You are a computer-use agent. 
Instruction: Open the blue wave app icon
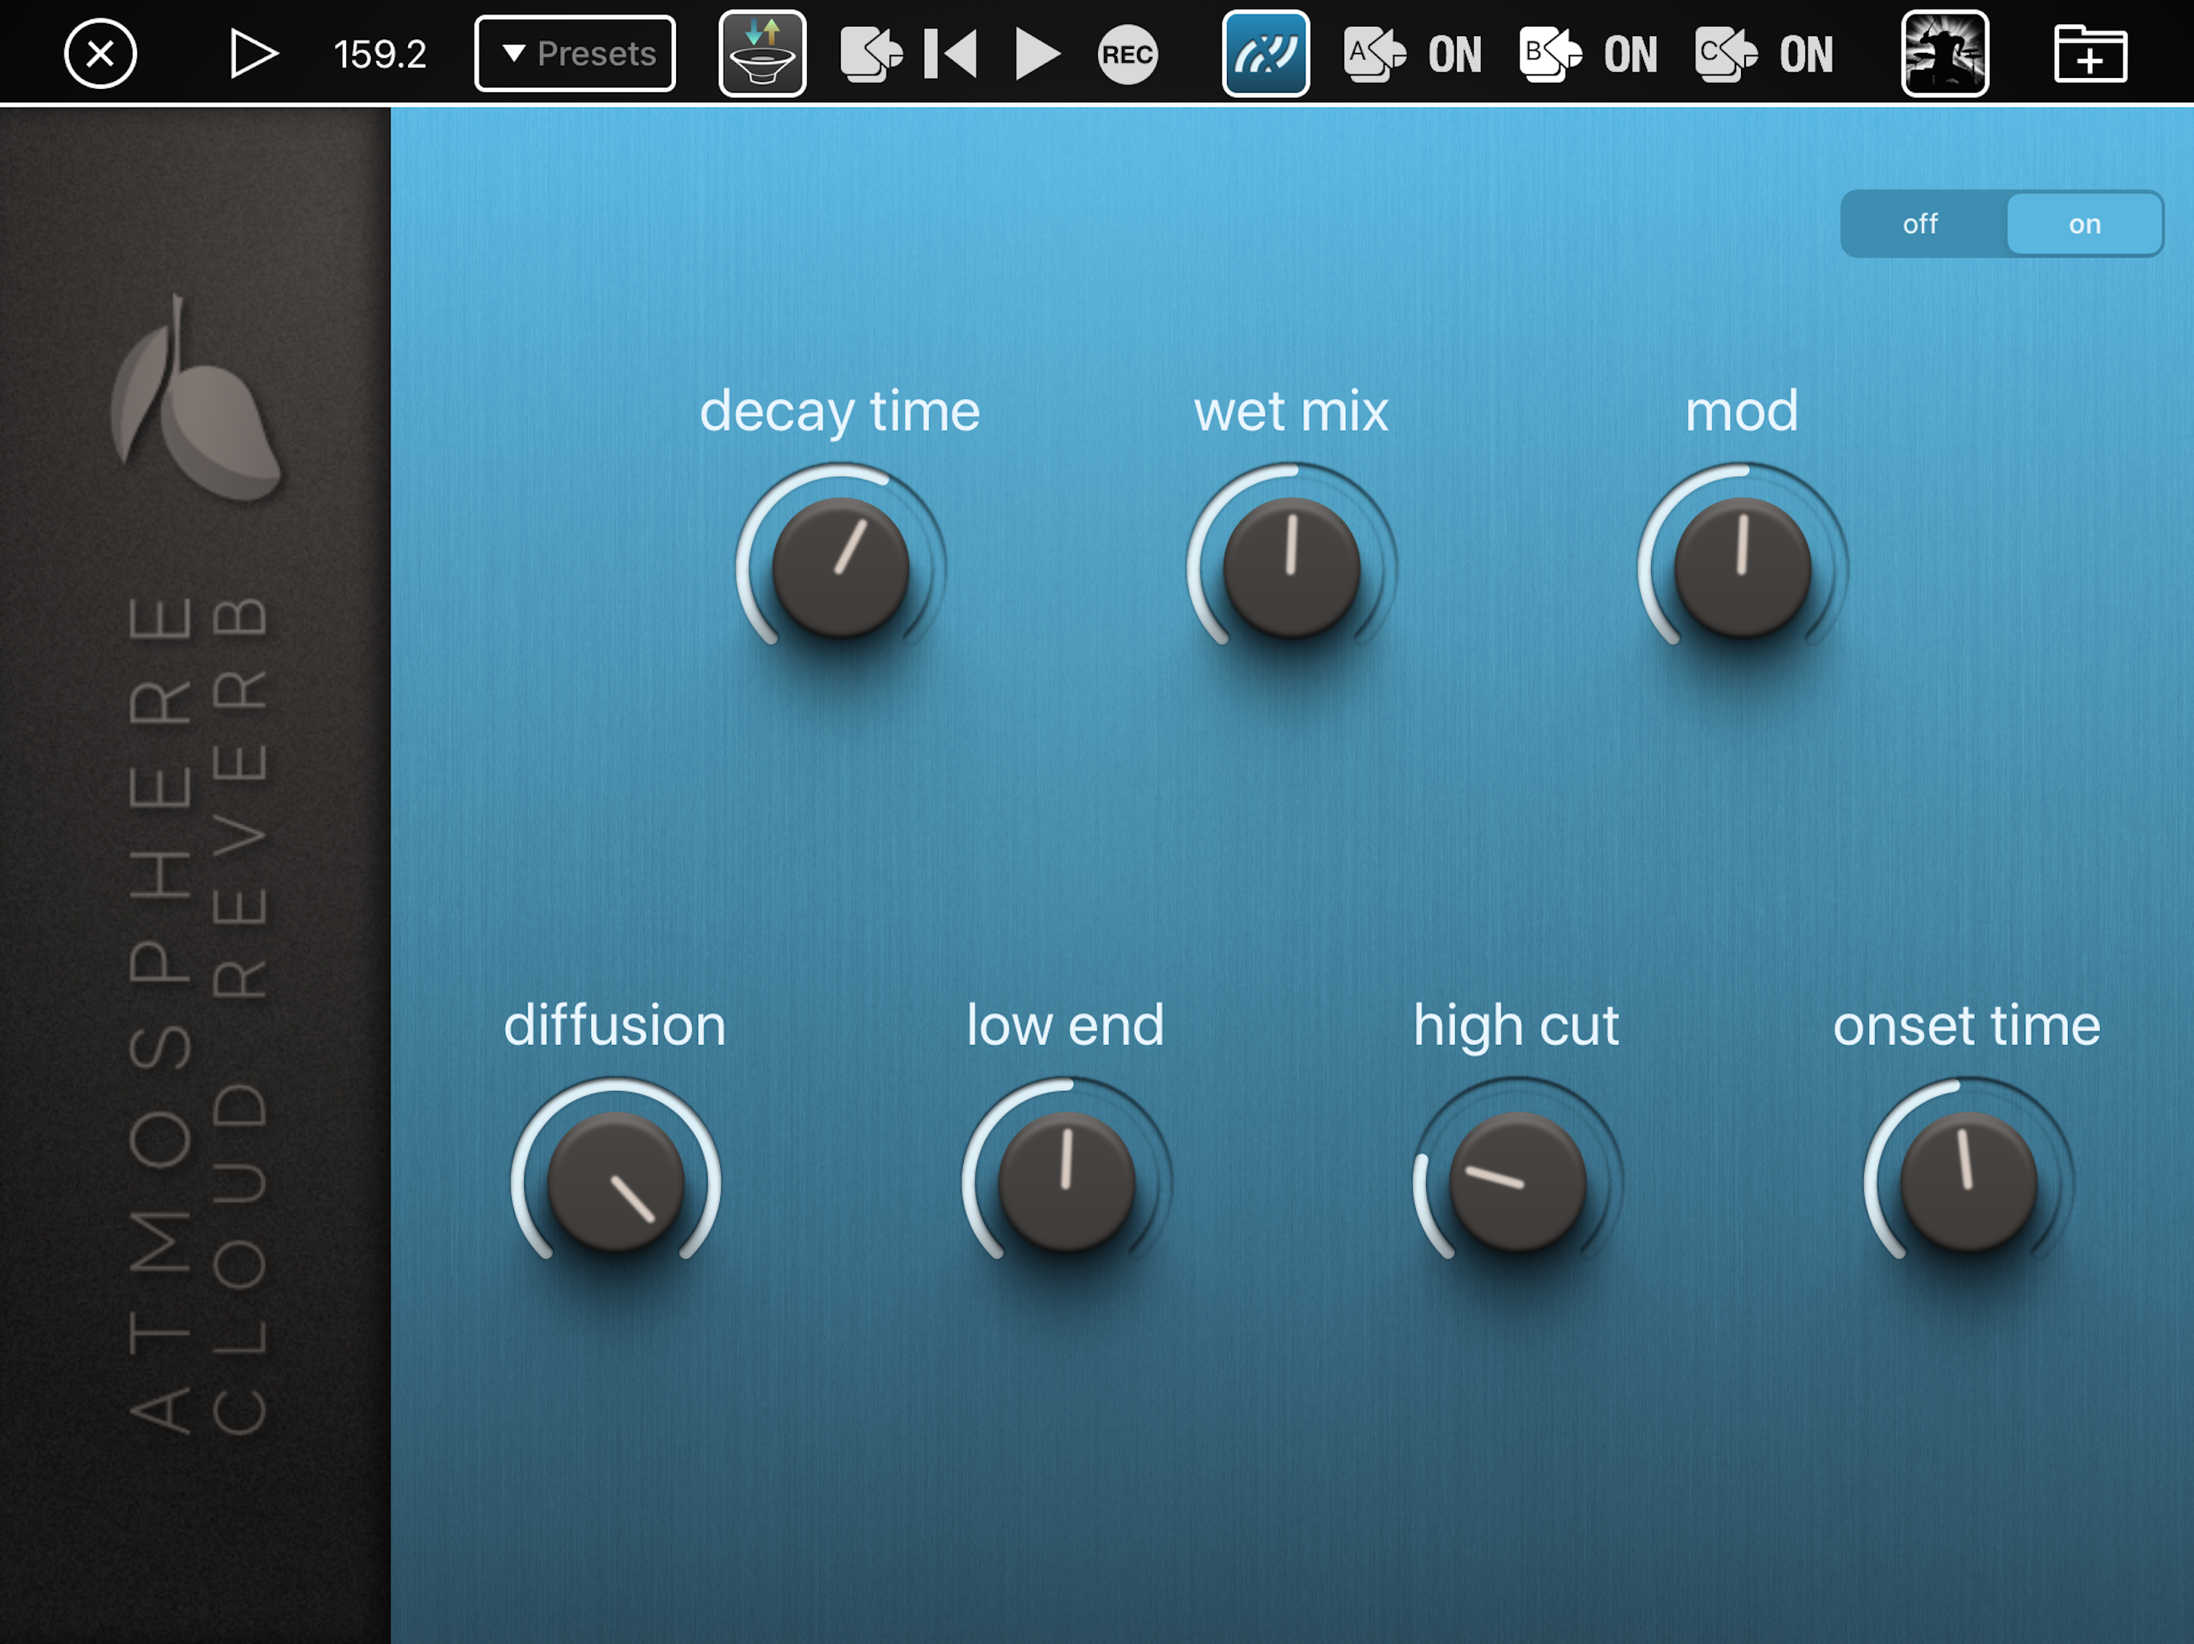point(1266,54)
